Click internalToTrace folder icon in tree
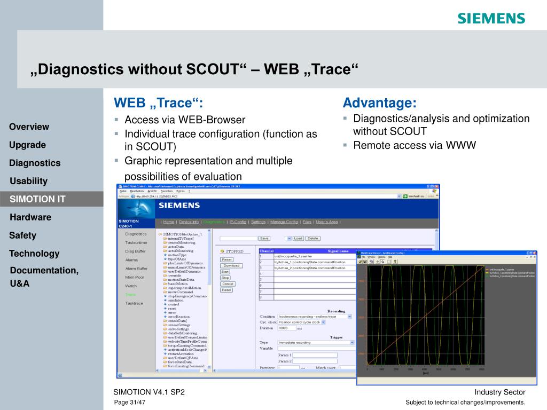 [166, 239]
